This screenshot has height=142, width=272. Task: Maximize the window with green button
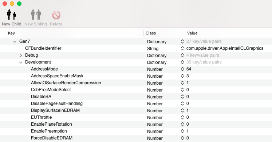click(19, 4)
